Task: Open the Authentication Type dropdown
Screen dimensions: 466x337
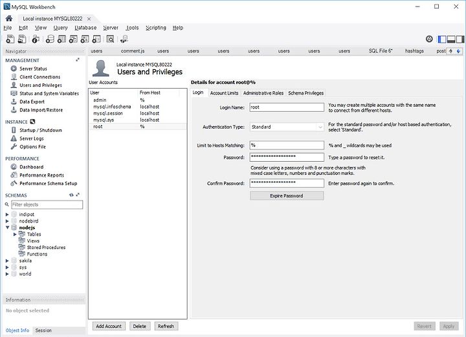Action: (x=287, y=127)
